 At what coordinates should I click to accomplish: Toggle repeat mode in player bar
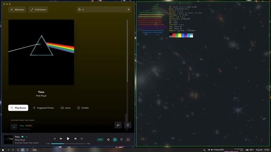coord(82,139)
